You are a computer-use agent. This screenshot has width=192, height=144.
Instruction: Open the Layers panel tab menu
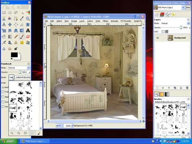(x=188, y=20)
